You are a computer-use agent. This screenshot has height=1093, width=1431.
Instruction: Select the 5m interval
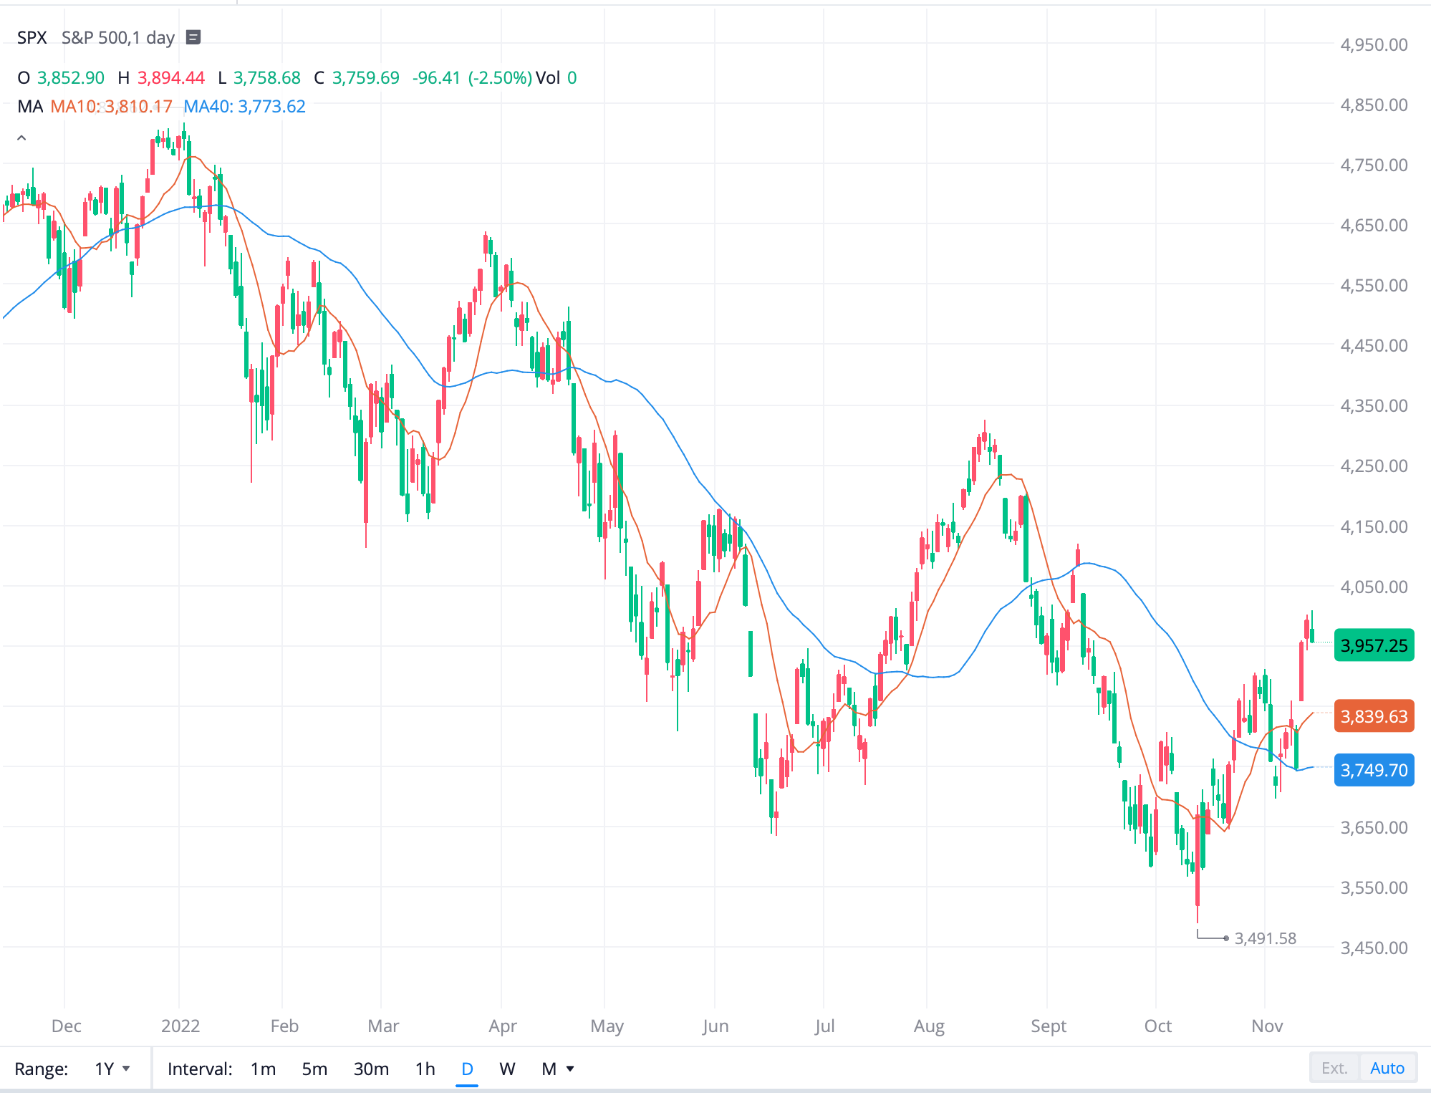point(314,1068)
